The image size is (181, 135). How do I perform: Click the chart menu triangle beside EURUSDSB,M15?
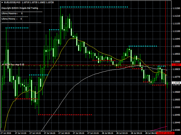click(2, 2)
